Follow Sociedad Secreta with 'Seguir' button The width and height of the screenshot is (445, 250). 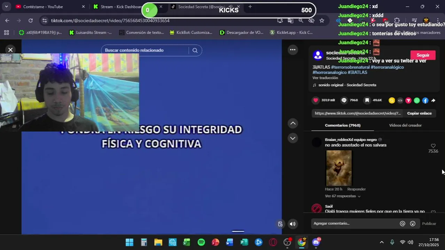pyautogui.click(x=423, y=55)
